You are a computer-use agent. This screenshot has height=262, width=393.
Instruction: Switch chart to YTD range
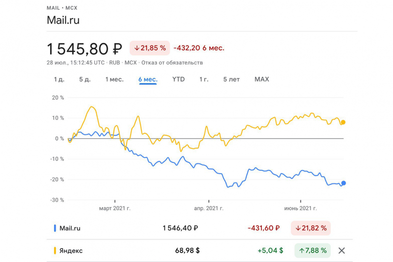(178, 79)
